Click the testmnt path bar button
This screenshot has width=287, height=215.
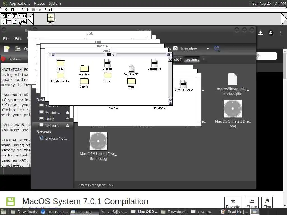coord(192,59)
